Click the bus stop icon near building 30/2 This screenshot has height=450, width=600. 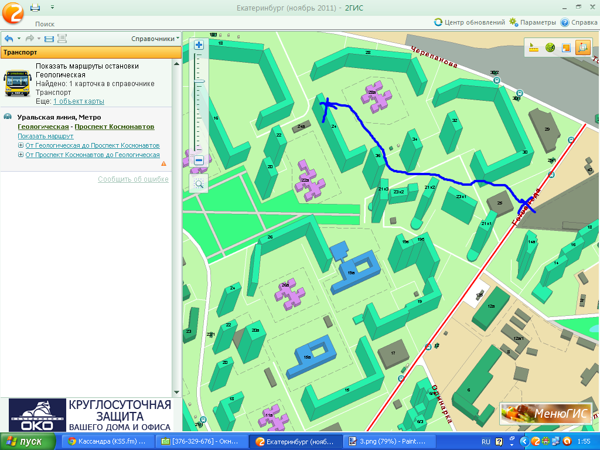click(497, 80)
